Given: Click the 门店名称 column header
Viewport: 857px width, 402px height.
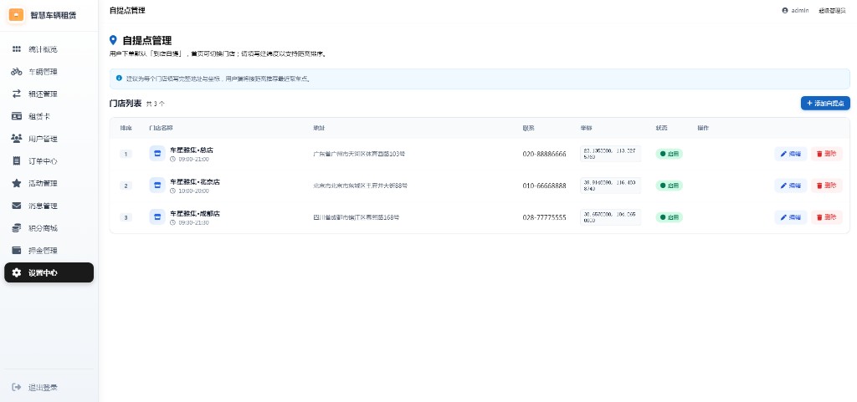Looking at the screenshot, I should (161, 128).
